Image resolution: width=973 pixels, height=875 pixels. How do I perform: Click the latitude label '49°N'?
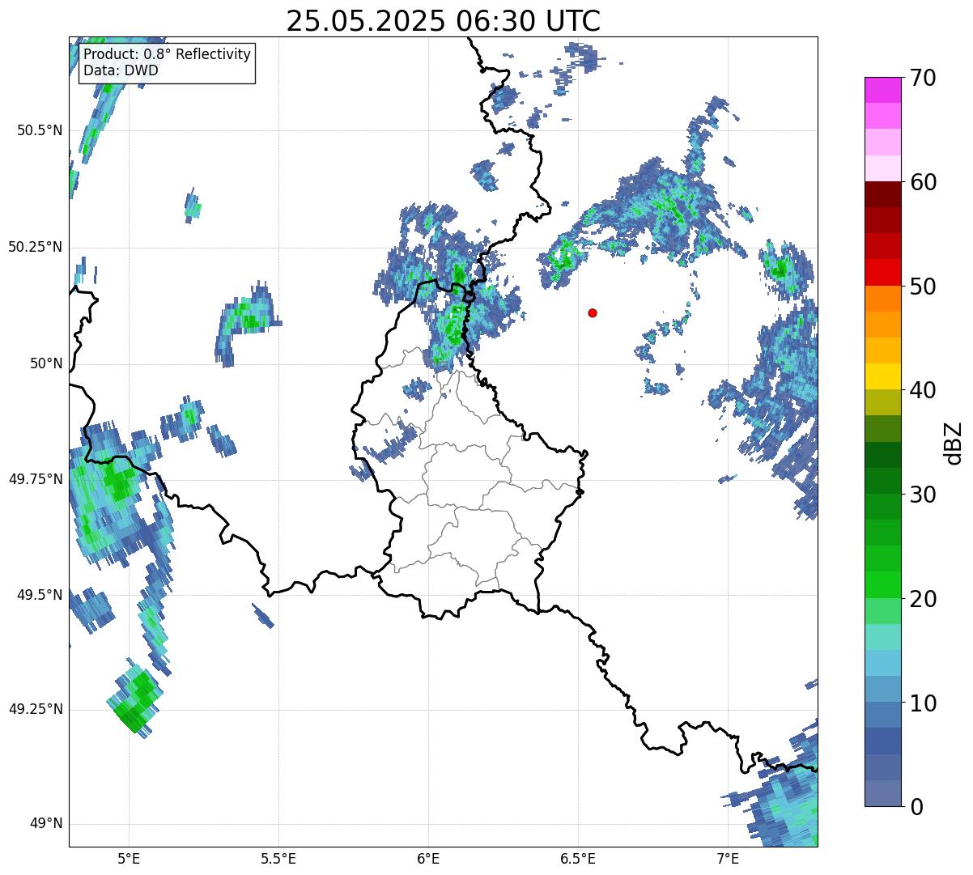pyautogui.click(x=46, y=824)
